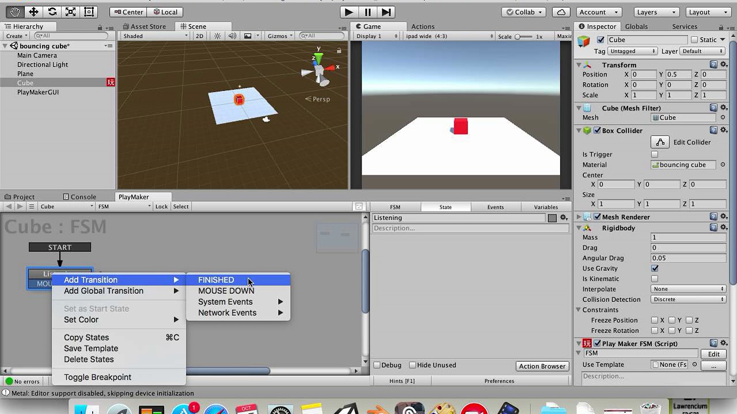Open the Rigidbody component settings gear
The image size is (737, 414).
[724, 228]
